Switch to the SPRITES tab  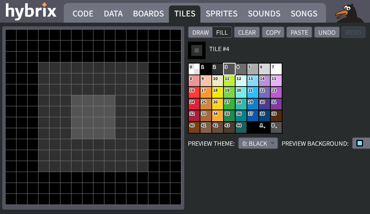click(221, 14)
